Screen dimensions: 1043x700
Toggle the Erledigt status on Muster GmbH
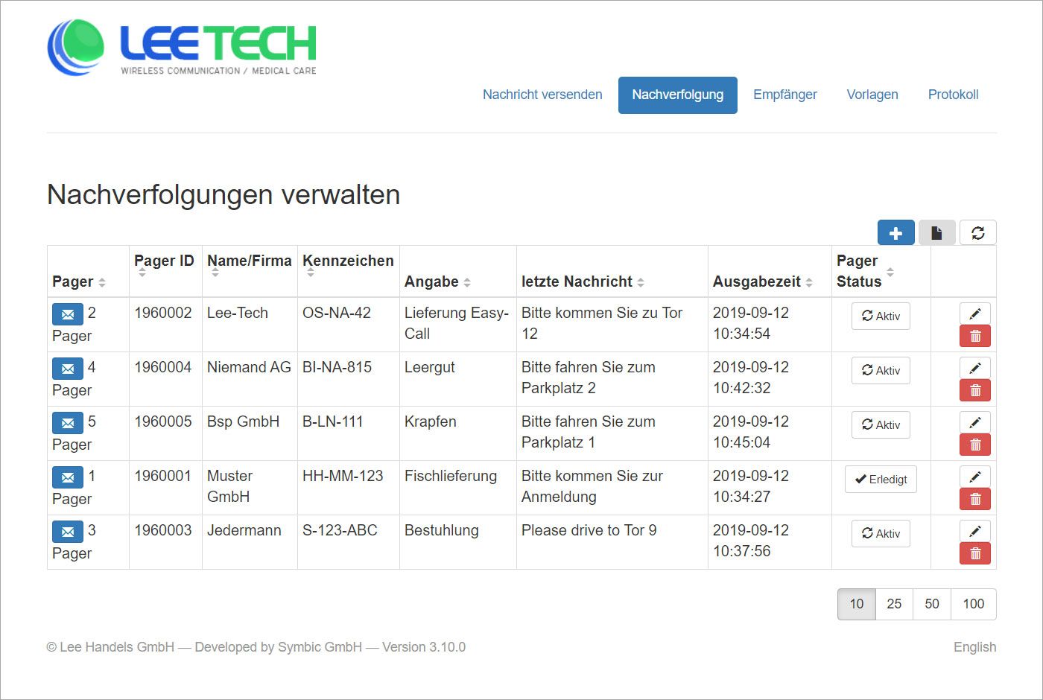(880, 479)
